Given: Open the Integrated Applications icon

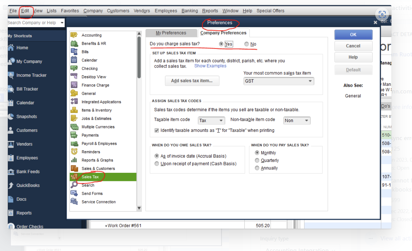Looking at the screenshot, I should tap(74, 102).
